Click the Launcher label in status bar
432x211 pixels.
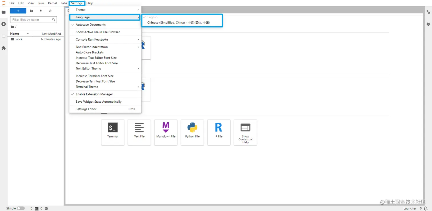click(x=410, y=208)
